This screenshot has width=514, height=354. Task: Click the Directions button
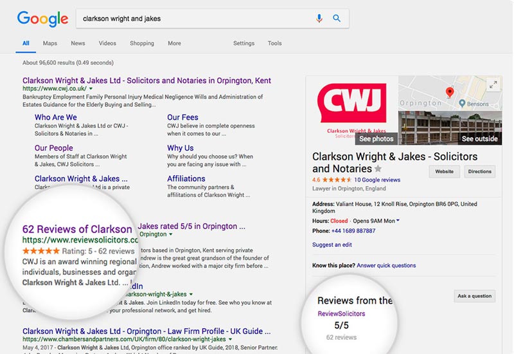tap(479, 171)
